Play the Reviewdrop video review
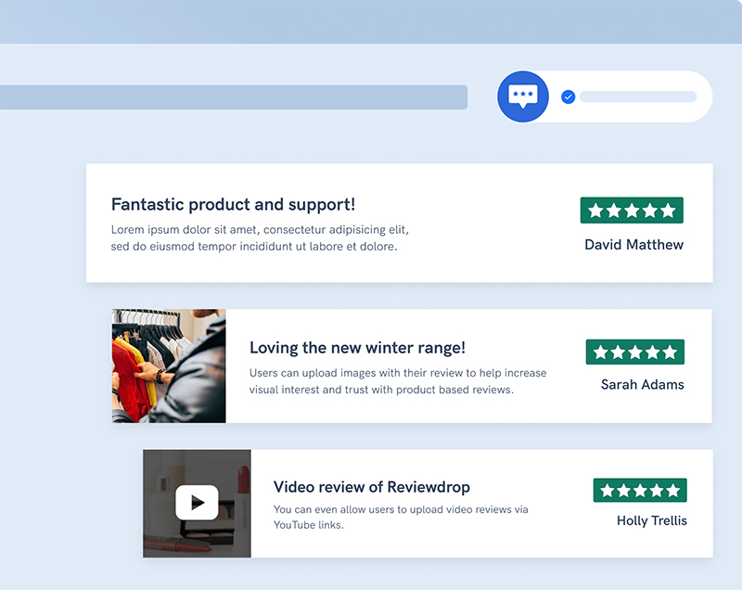The height and width of the screenshot is (590, 742). [x=197, y=503]
